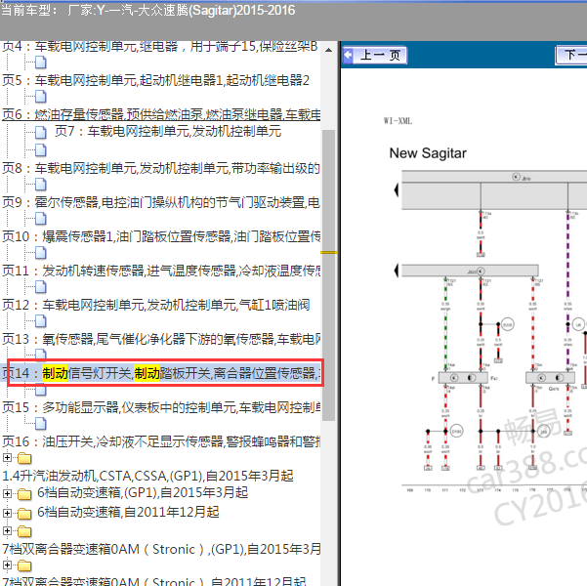Click the document icon below the 页11 row
The width and height of the screenshot is (587, 586).
(40, 287)
